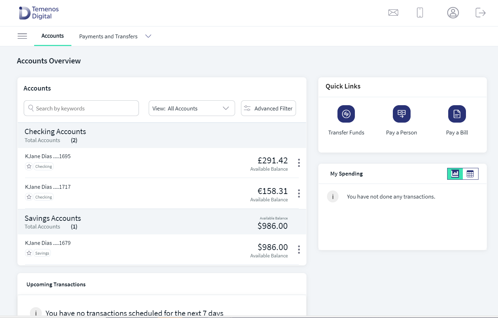Open the user profile icon

(453, 13)
